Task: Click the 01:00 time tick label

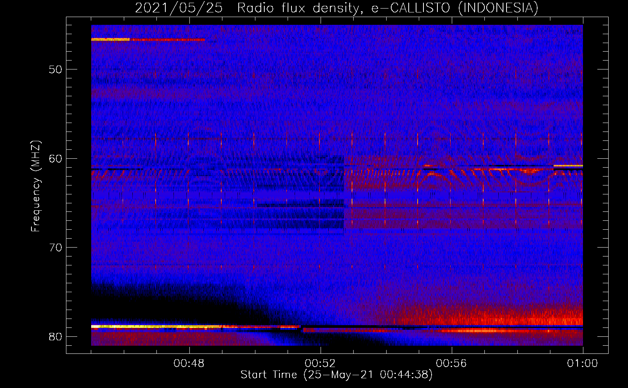Action: (x=582, y=364)
